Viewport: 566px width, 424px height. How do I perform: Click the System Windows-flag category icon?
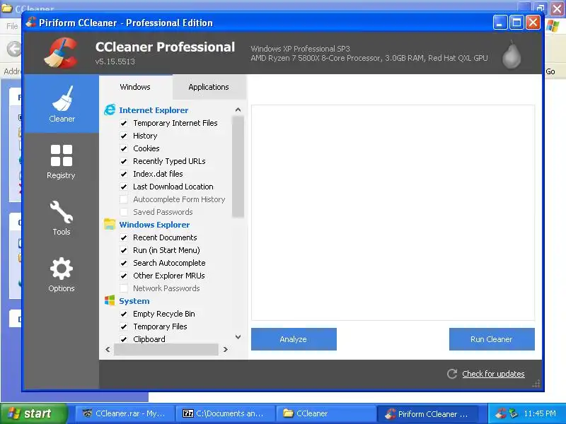pos(110,300)
